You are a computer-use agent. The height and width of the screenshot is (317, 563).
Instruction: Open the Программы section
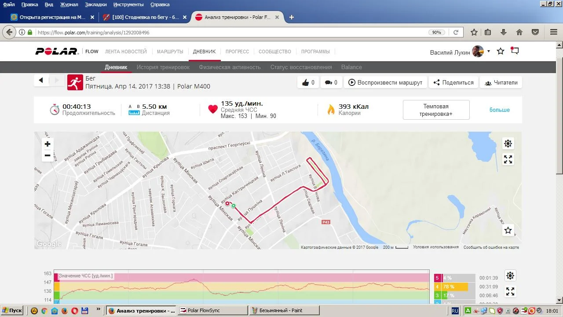(x=315, y=52)
